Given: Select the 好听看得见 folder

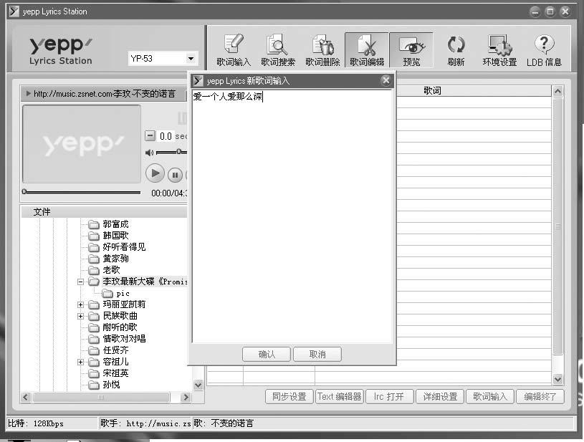Looking at the screenshot, I should point(124,247).
